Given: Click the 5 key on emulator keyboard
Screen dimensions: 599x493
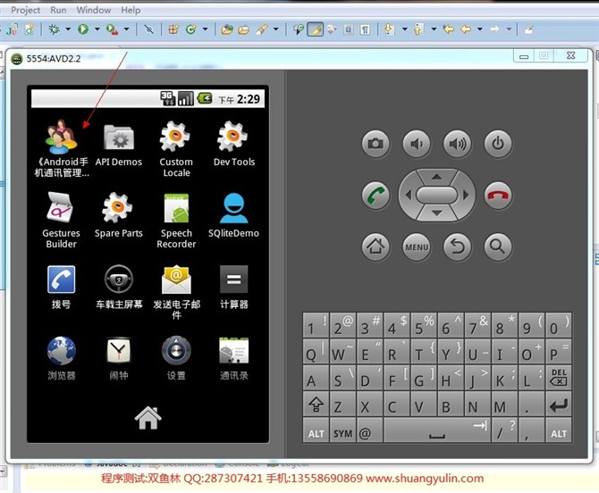Looking at the screenshot, I should [424, 325].
